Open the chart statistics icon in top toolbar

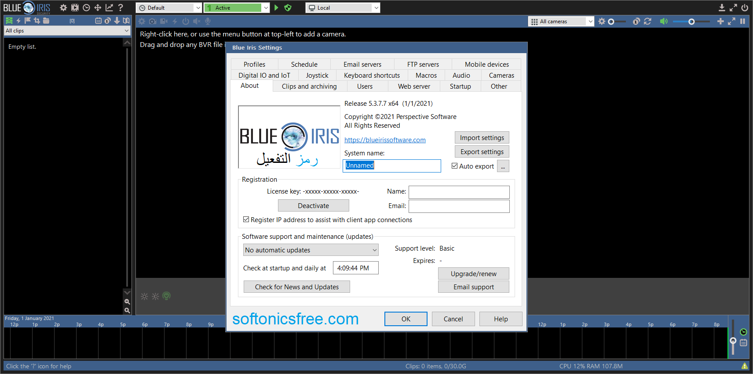click(109, 7)
